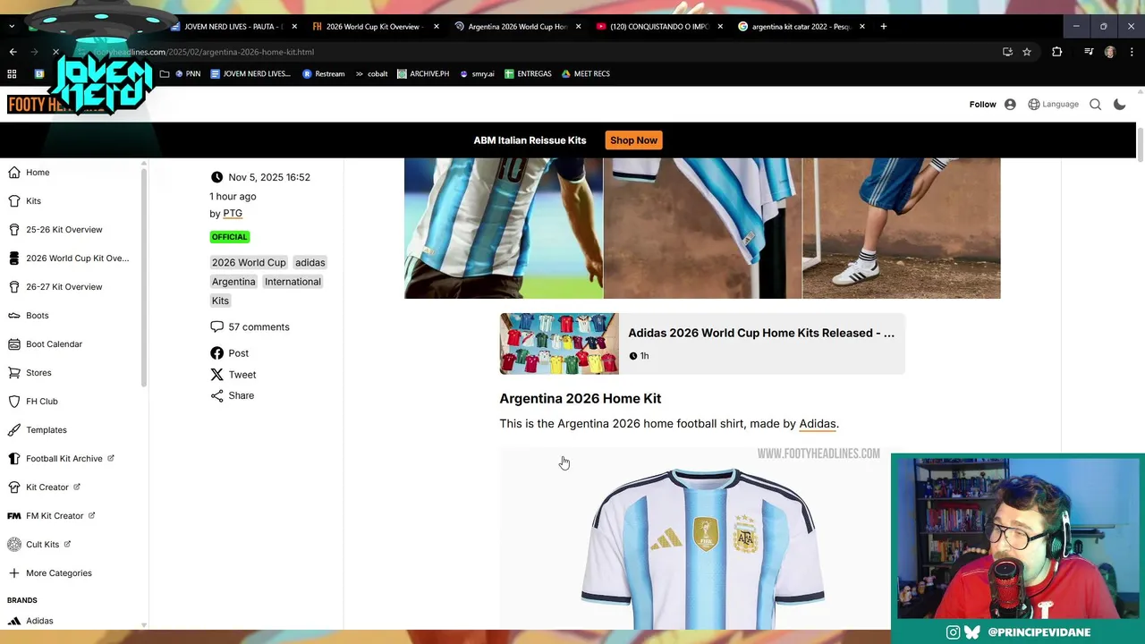Toggle dark mode moon icon
This screenshot has height=644, width=1145.
(x=1119, y=105)
